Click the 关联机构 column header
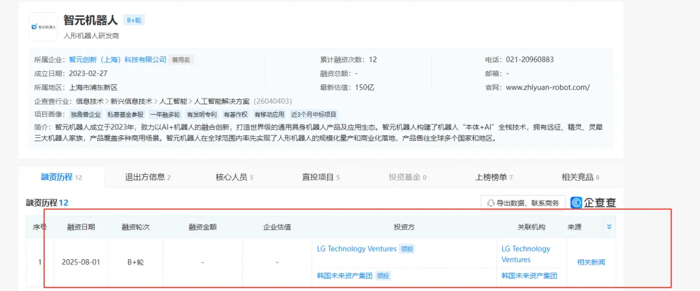The width and height of the screenshot is (700, 291). 531,227
